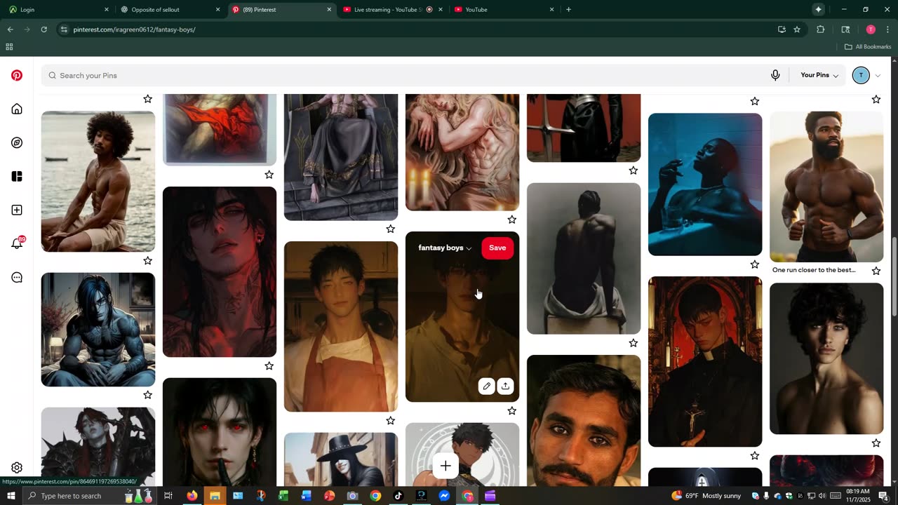
Task: Open the fantasy boys board dropdown on pin
Action: (445, 248)
